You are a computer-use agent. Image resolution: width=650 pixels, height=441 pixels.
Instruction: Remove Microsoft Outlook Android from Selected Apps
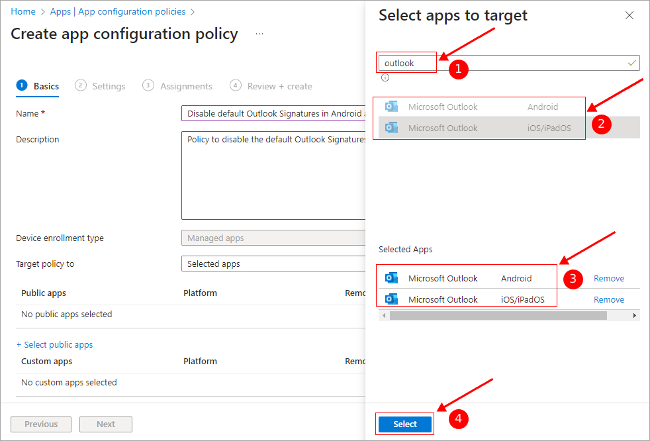click(x=608, y=278)
